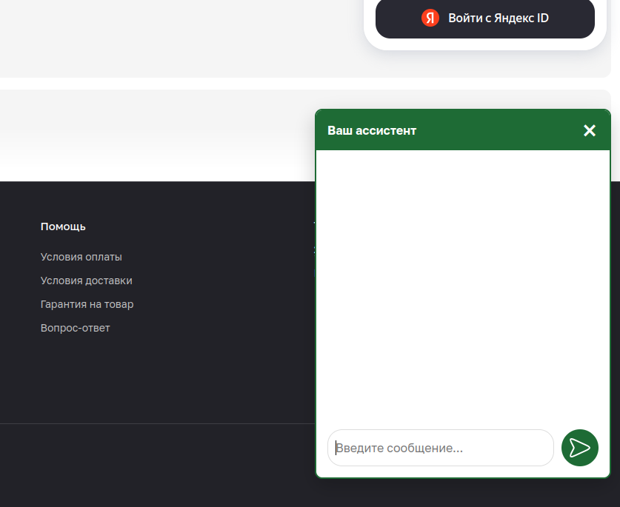Open Условия оплаты page
Image resolution: width=620 pixels, height=507 pixels.
point(81,257)
